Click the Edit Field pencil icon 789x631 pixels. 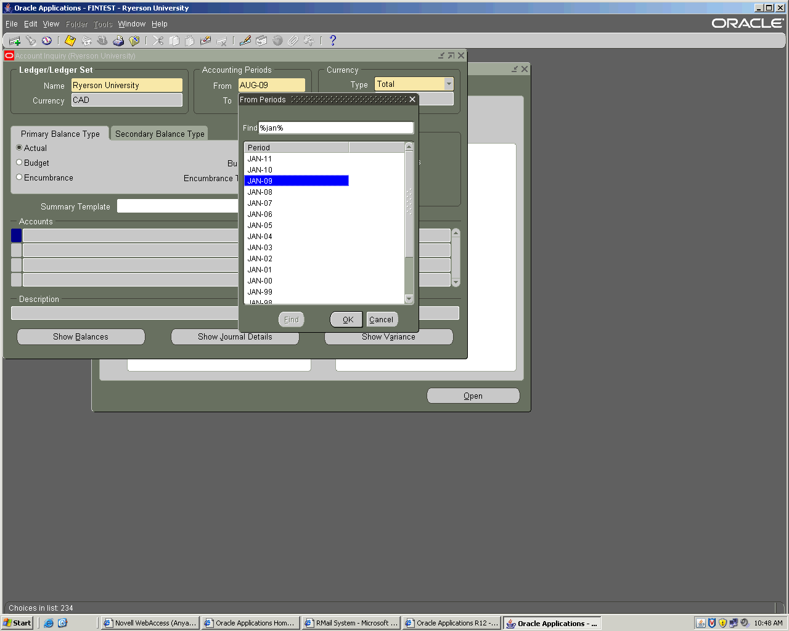245,41
